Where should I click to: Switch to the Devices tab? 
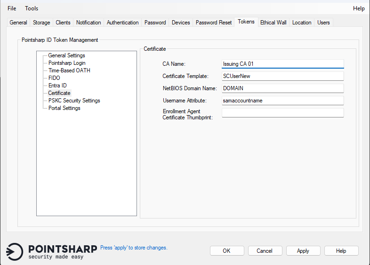tap(181, 23)
